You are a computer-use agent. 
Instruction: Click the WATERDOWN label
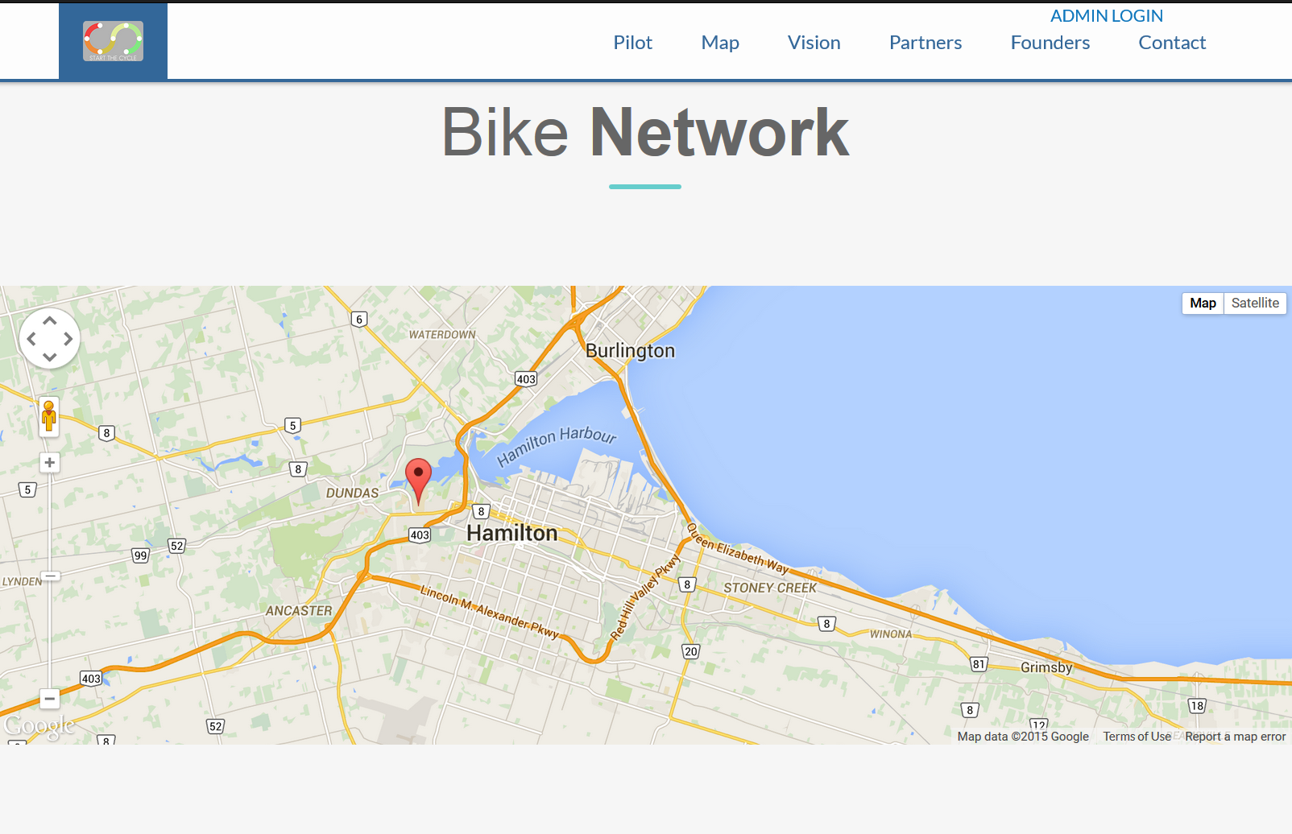[x=442, y=335]
